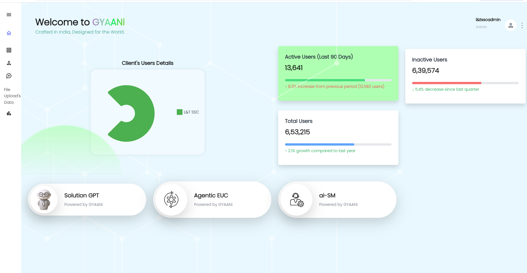Open the Solution GPT powered by GYAANi card
This screenshot has height=273, width=527.
87,199
